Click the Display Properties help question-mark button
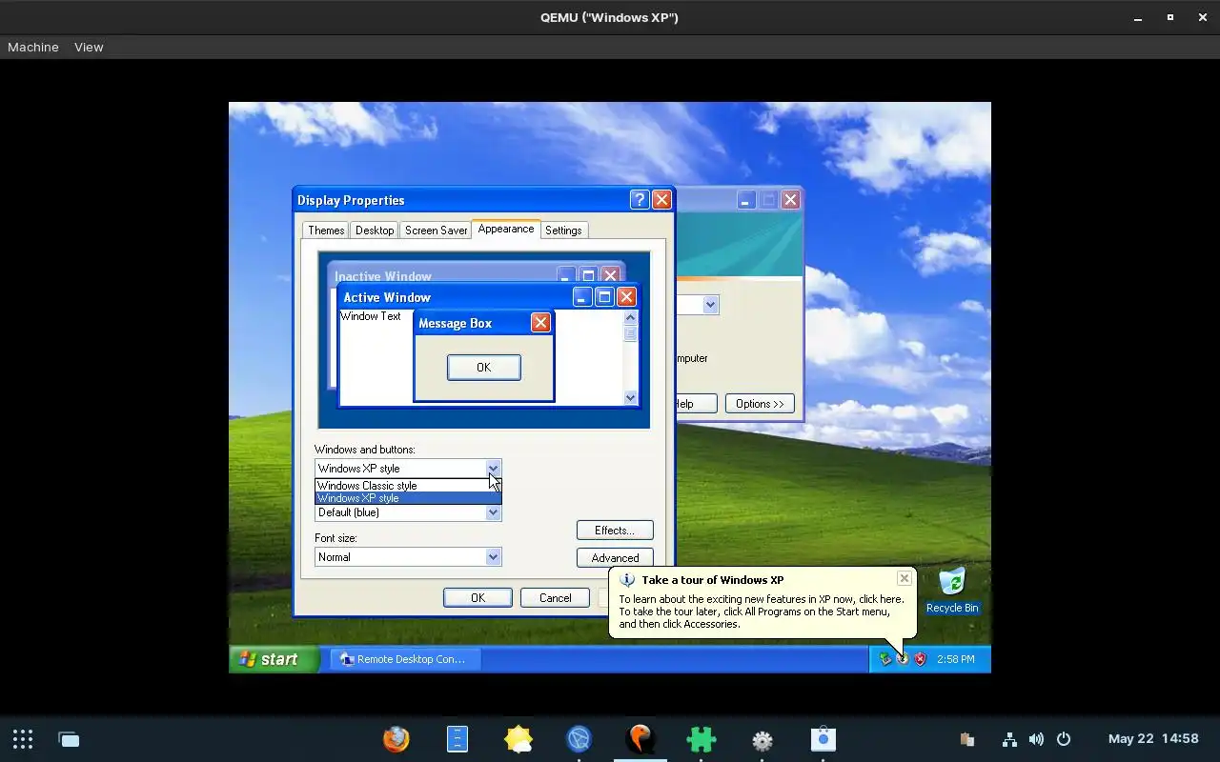 click(640, 200)
